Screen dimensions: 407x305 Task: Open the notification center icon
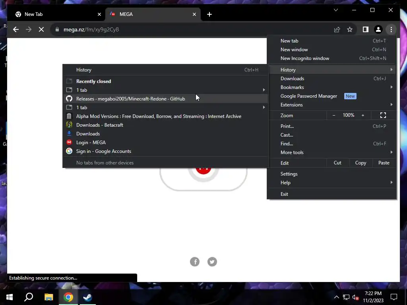click(394, 297)
